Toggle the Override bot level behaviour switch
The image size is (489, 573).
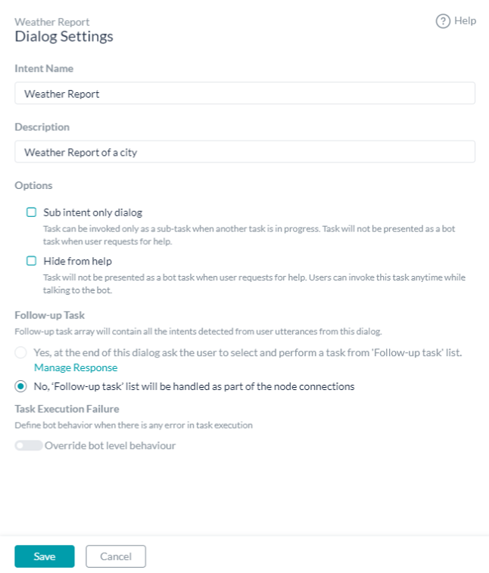click(x=28, y=446)
